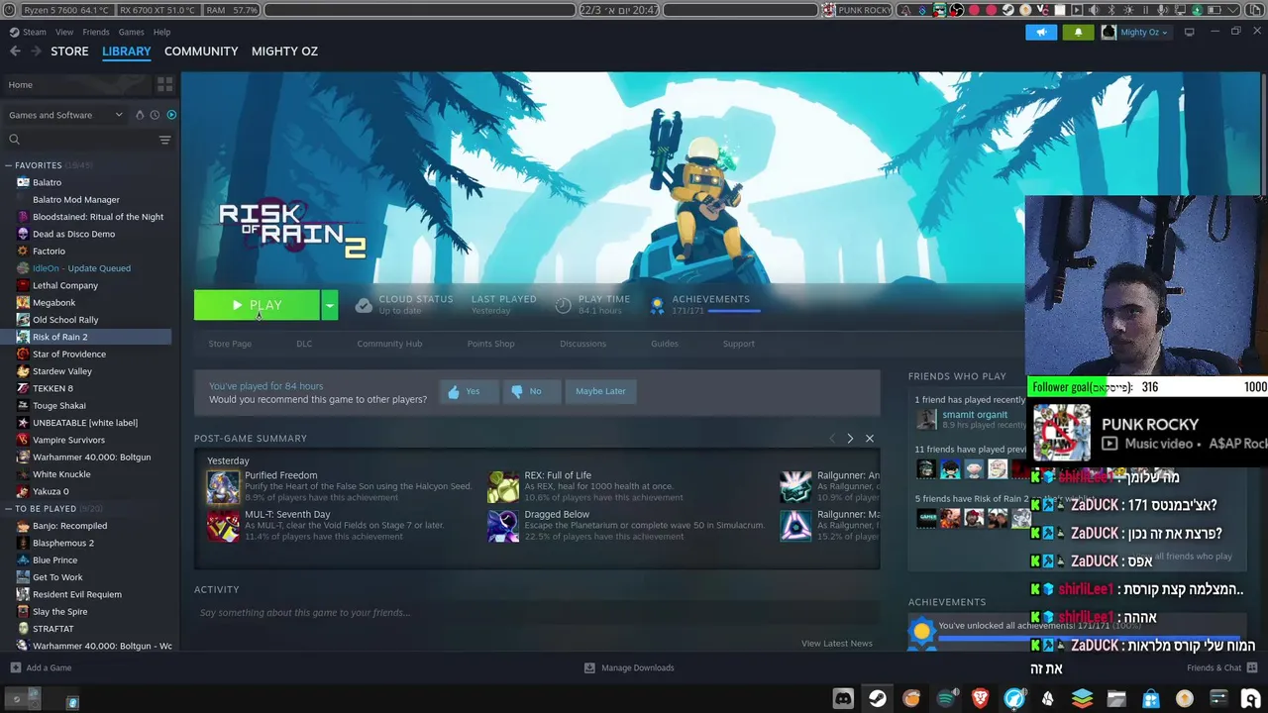Click the green notifications bell
The height and width of the screenshot is (713, 1268).
(1079, 32)
